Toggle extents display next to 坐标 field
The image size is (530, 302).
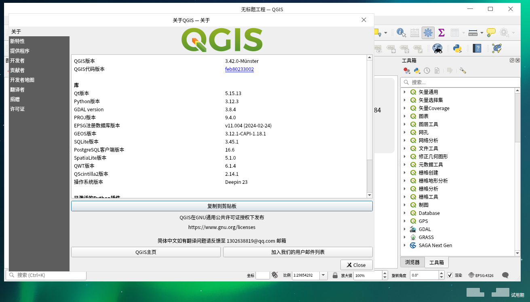[x=275, y=275]
